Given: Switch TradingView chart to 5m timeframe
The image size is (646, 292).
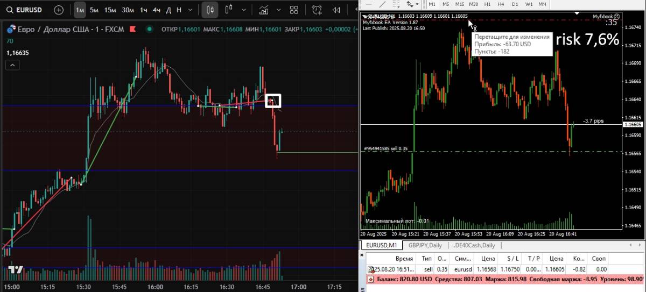Looking at the screenshot, I should coord(94,10).
